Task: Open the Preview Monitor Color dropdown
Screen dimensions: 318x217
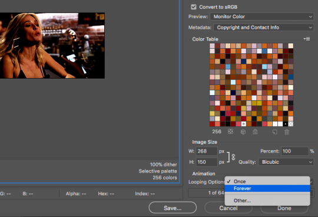Action: pos(261,16)
